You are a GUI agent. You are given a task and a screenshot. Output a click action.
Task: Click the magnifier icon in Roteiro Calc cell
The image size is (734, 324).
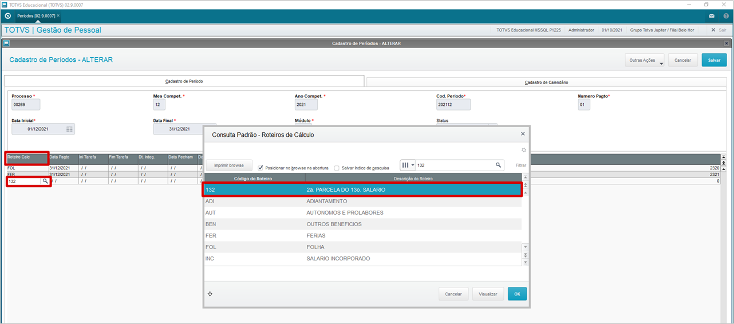45,181
